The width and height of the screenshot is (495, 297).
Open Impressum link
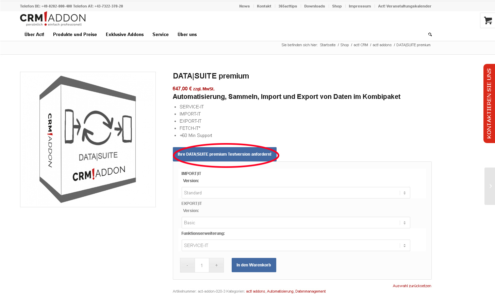point(360,6)
